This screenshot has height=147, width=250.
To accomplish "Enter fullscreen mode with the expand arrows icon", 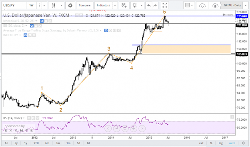I will coord(165,6).
